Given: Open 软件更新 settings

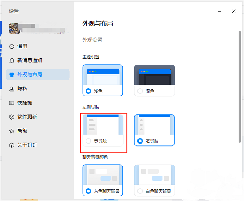Looking at the screenshot, I should coord(38,117).
